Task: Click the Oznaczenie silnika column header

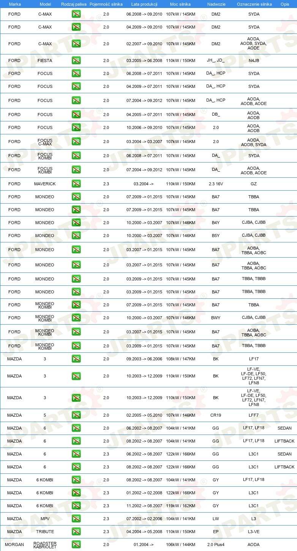Action: (254, 4)
